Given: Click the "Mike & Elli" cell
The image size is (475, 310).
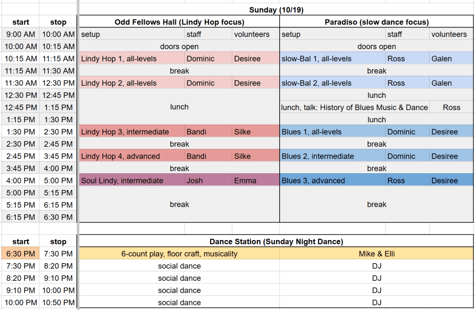Looking at the screenshot, I should [x=377, y=253].
